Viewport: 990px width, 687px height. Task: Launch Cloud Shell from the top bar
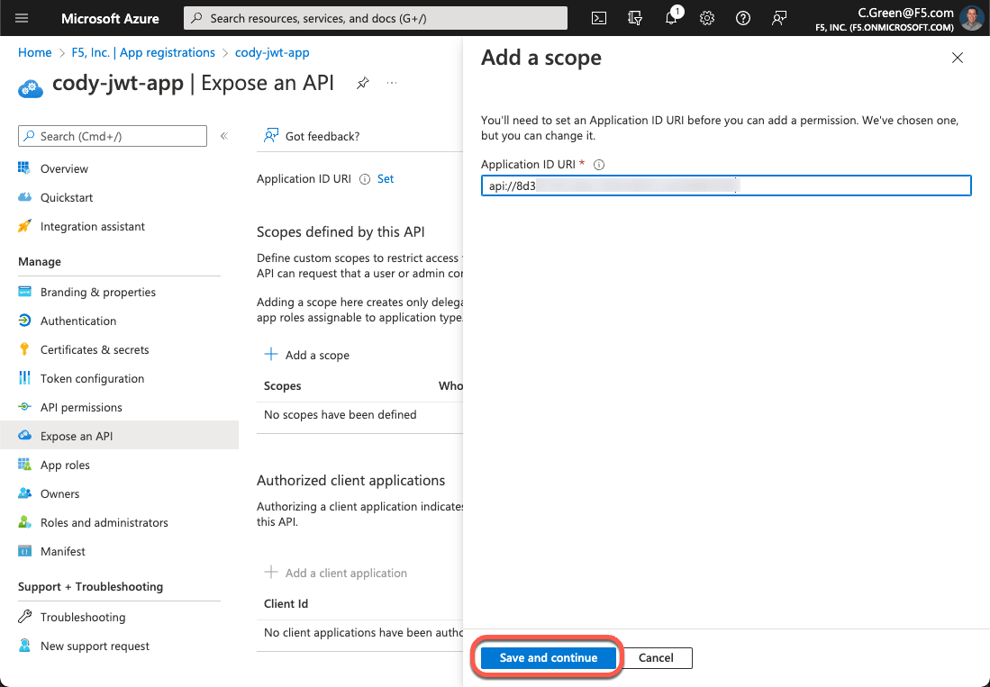(x=599, y=18)
